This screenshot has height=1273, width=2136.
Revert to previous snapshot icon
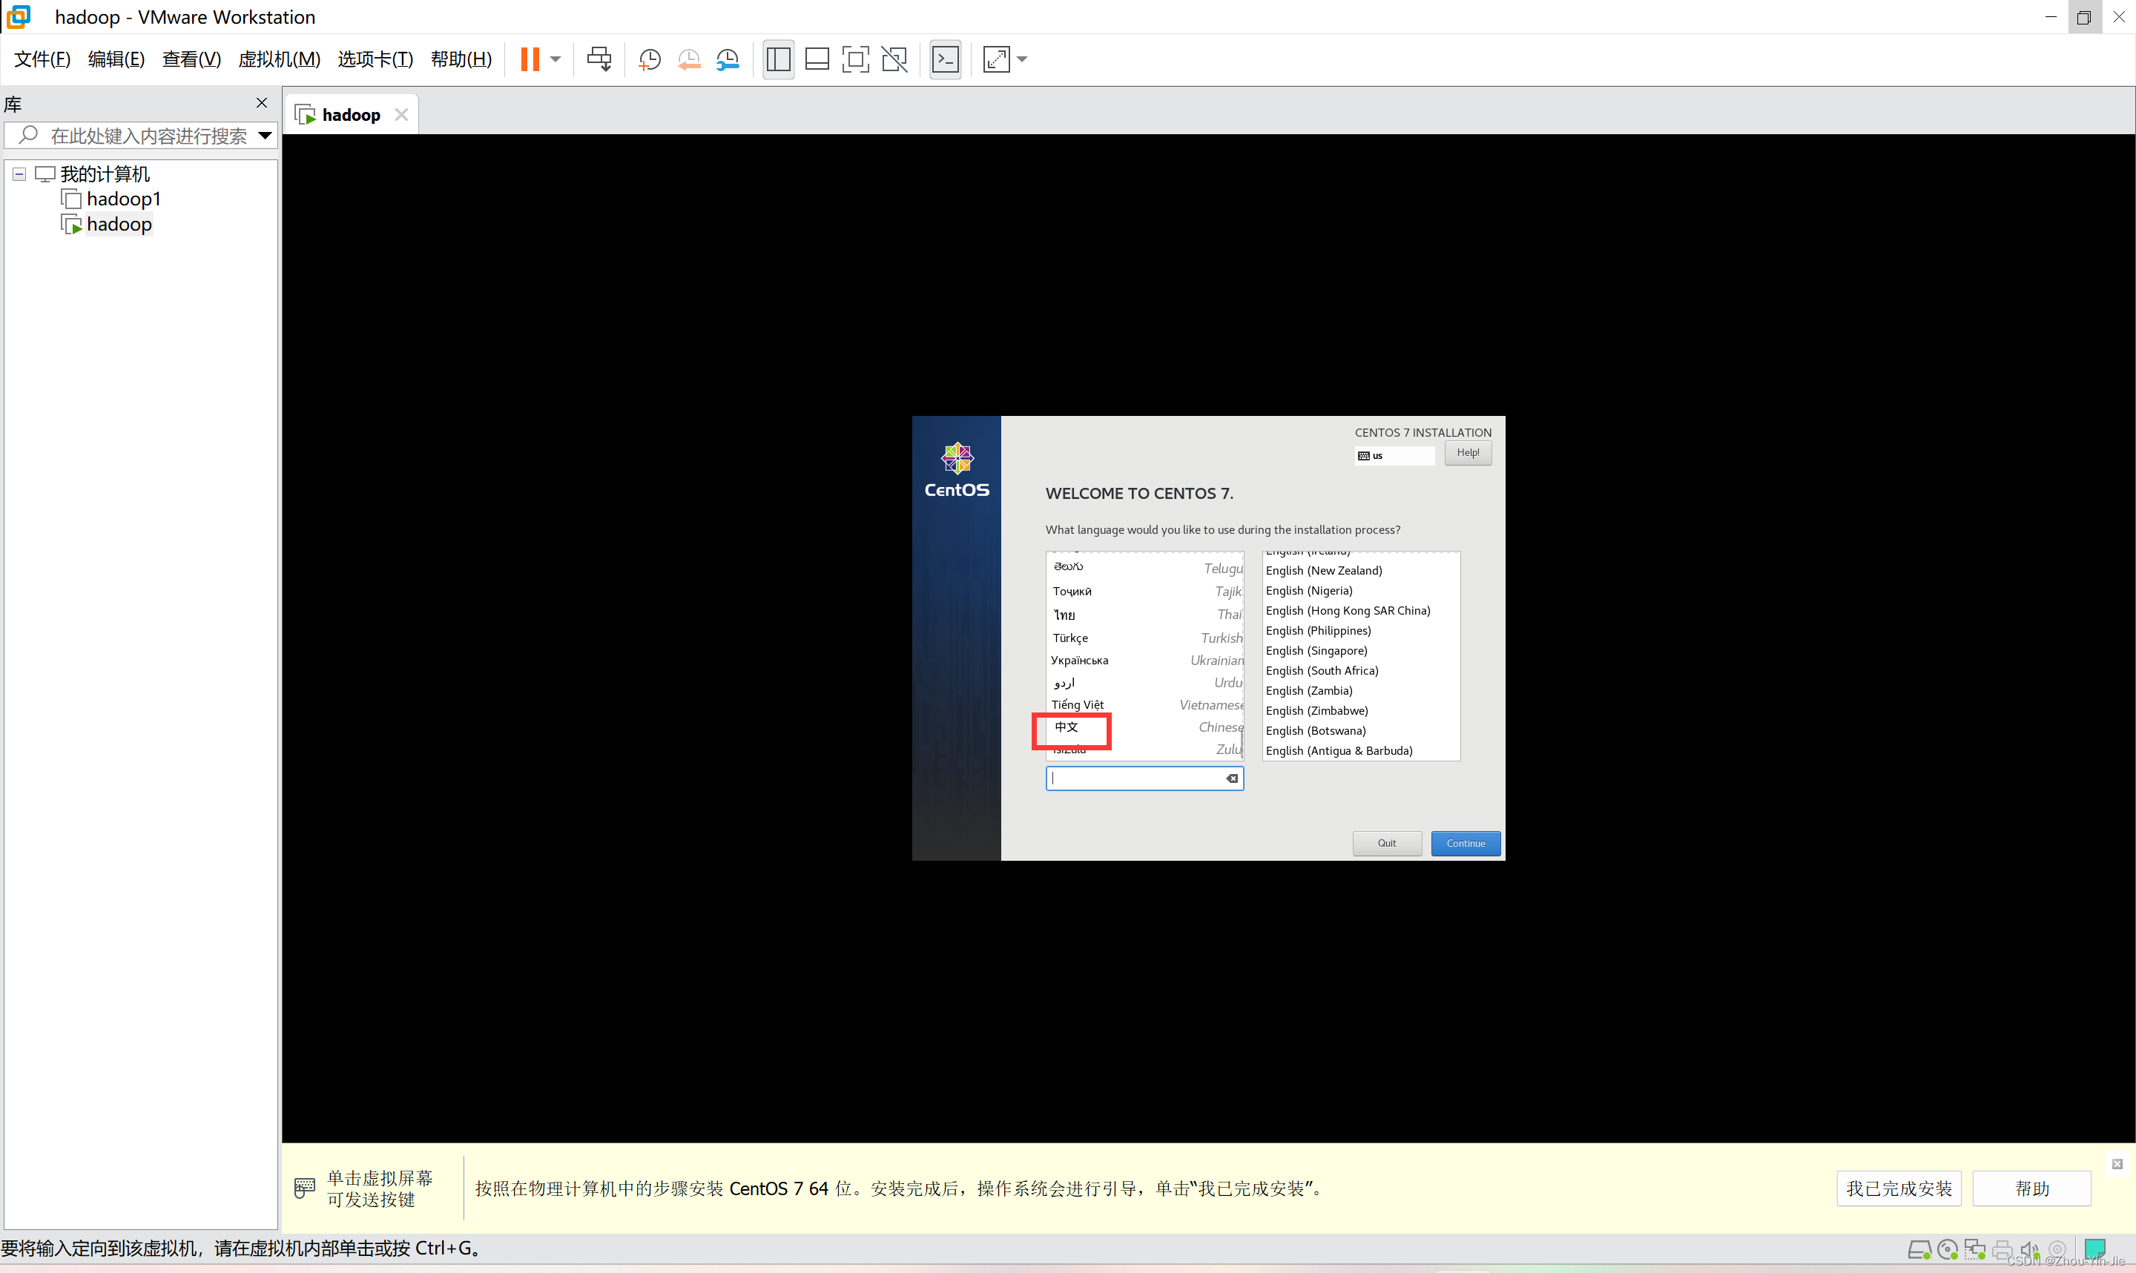pyautogui.click(x=689, y=59)
